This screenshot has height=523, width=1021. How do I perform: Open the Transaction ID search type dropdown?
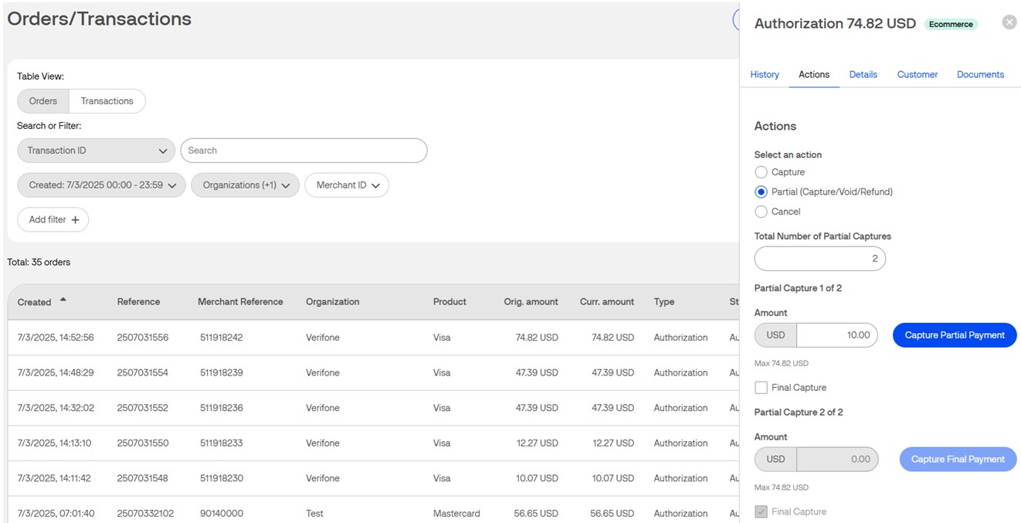coord(96,151)
